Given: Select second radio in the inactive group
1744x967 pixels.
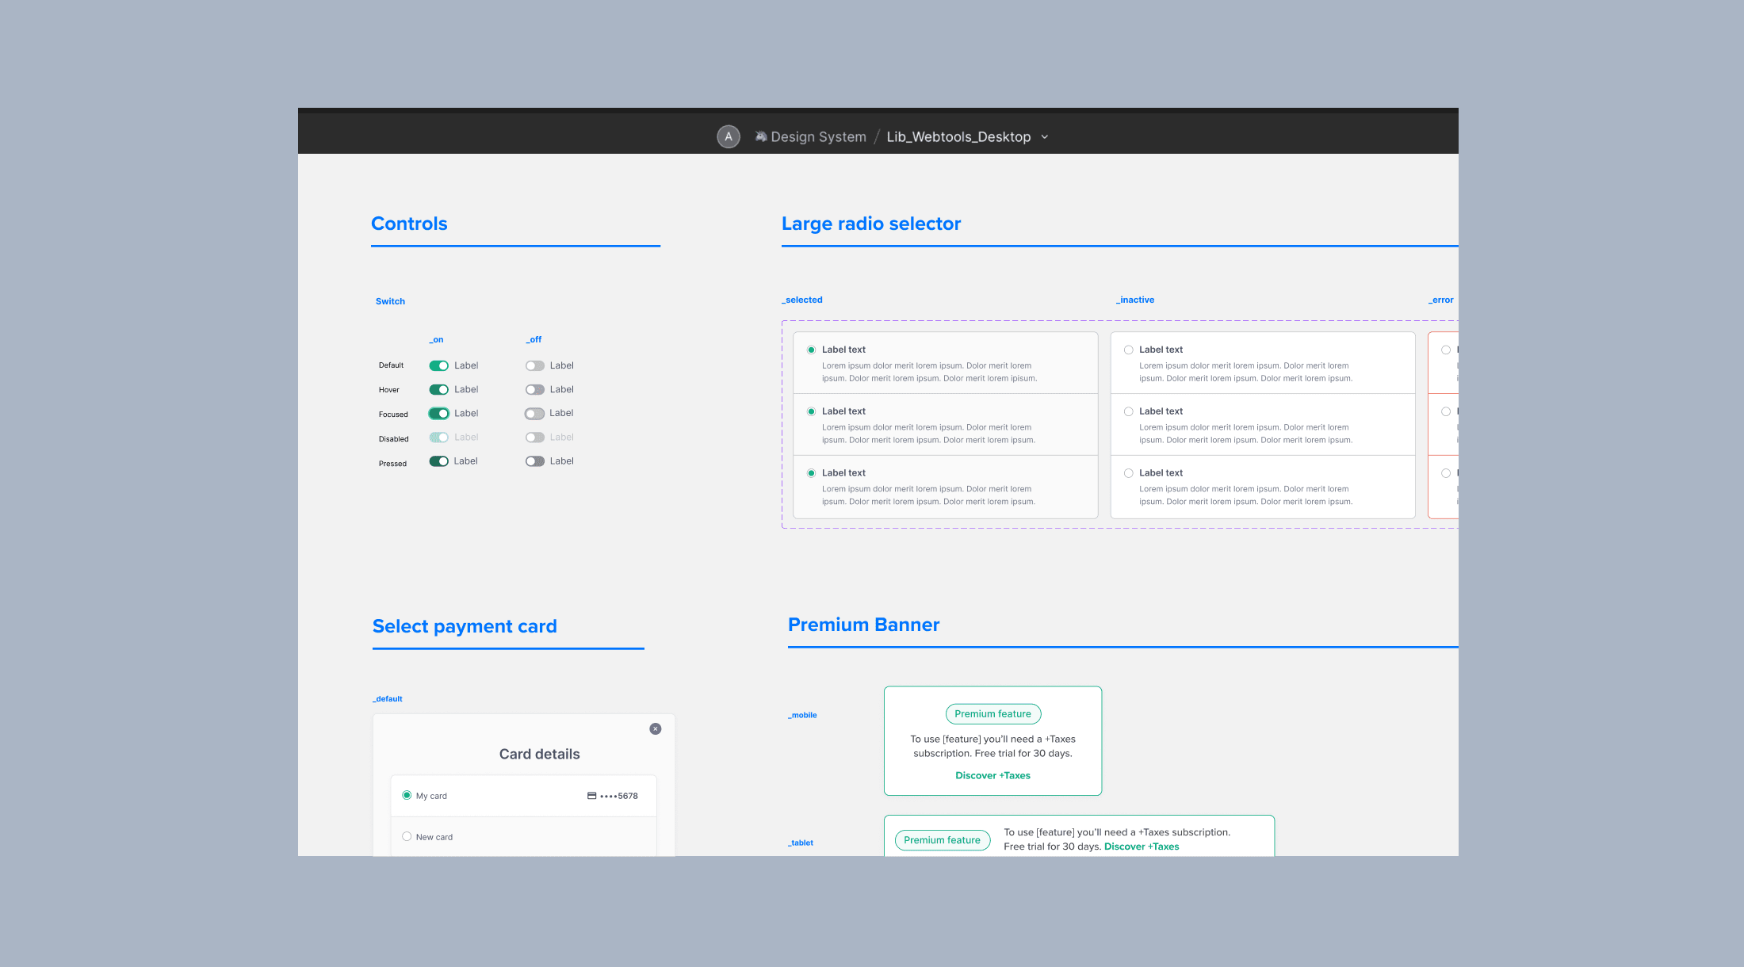Looking at the screenshot, I should pos(1129,411).
